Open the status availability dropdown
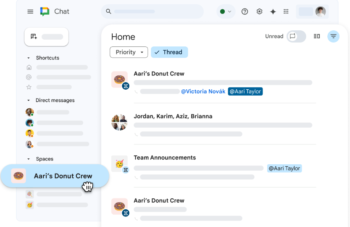 [226, 11]
